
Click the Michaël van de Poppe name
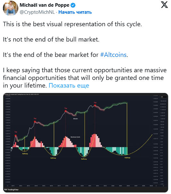45,5
